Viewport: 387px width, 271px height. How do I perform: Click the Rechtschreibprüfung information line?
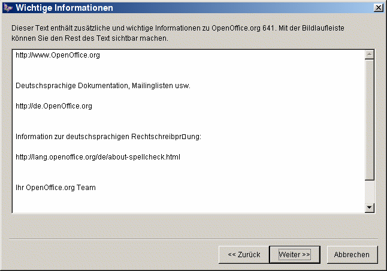(x=108, y=137)
